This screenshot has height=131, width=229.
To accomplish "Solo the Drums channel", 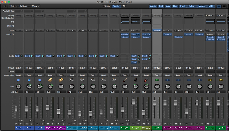I will 191,124.
